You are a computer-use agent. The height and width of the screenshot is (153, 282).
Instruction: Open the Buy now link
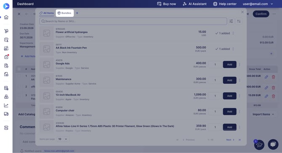[167, 4]
